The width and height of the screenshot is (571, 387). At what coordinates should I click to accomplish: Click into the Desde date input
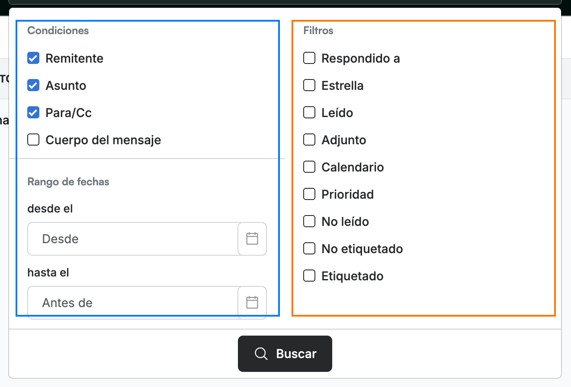point(133,239)
